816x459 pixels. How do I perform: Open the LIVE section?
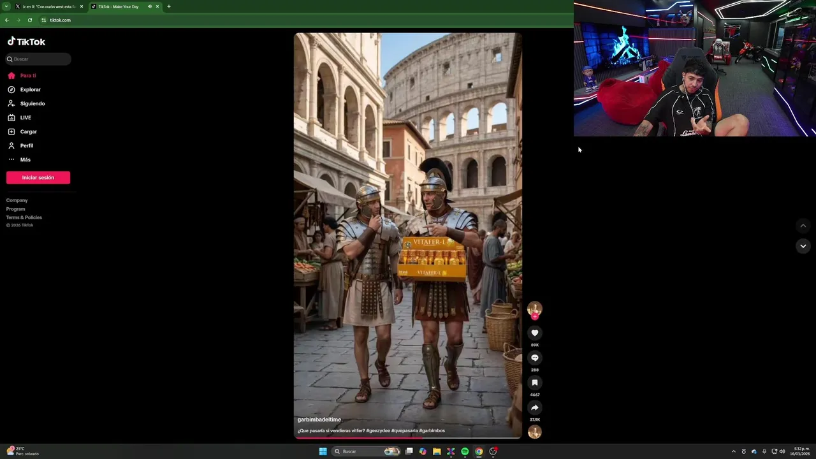(19, 118)
